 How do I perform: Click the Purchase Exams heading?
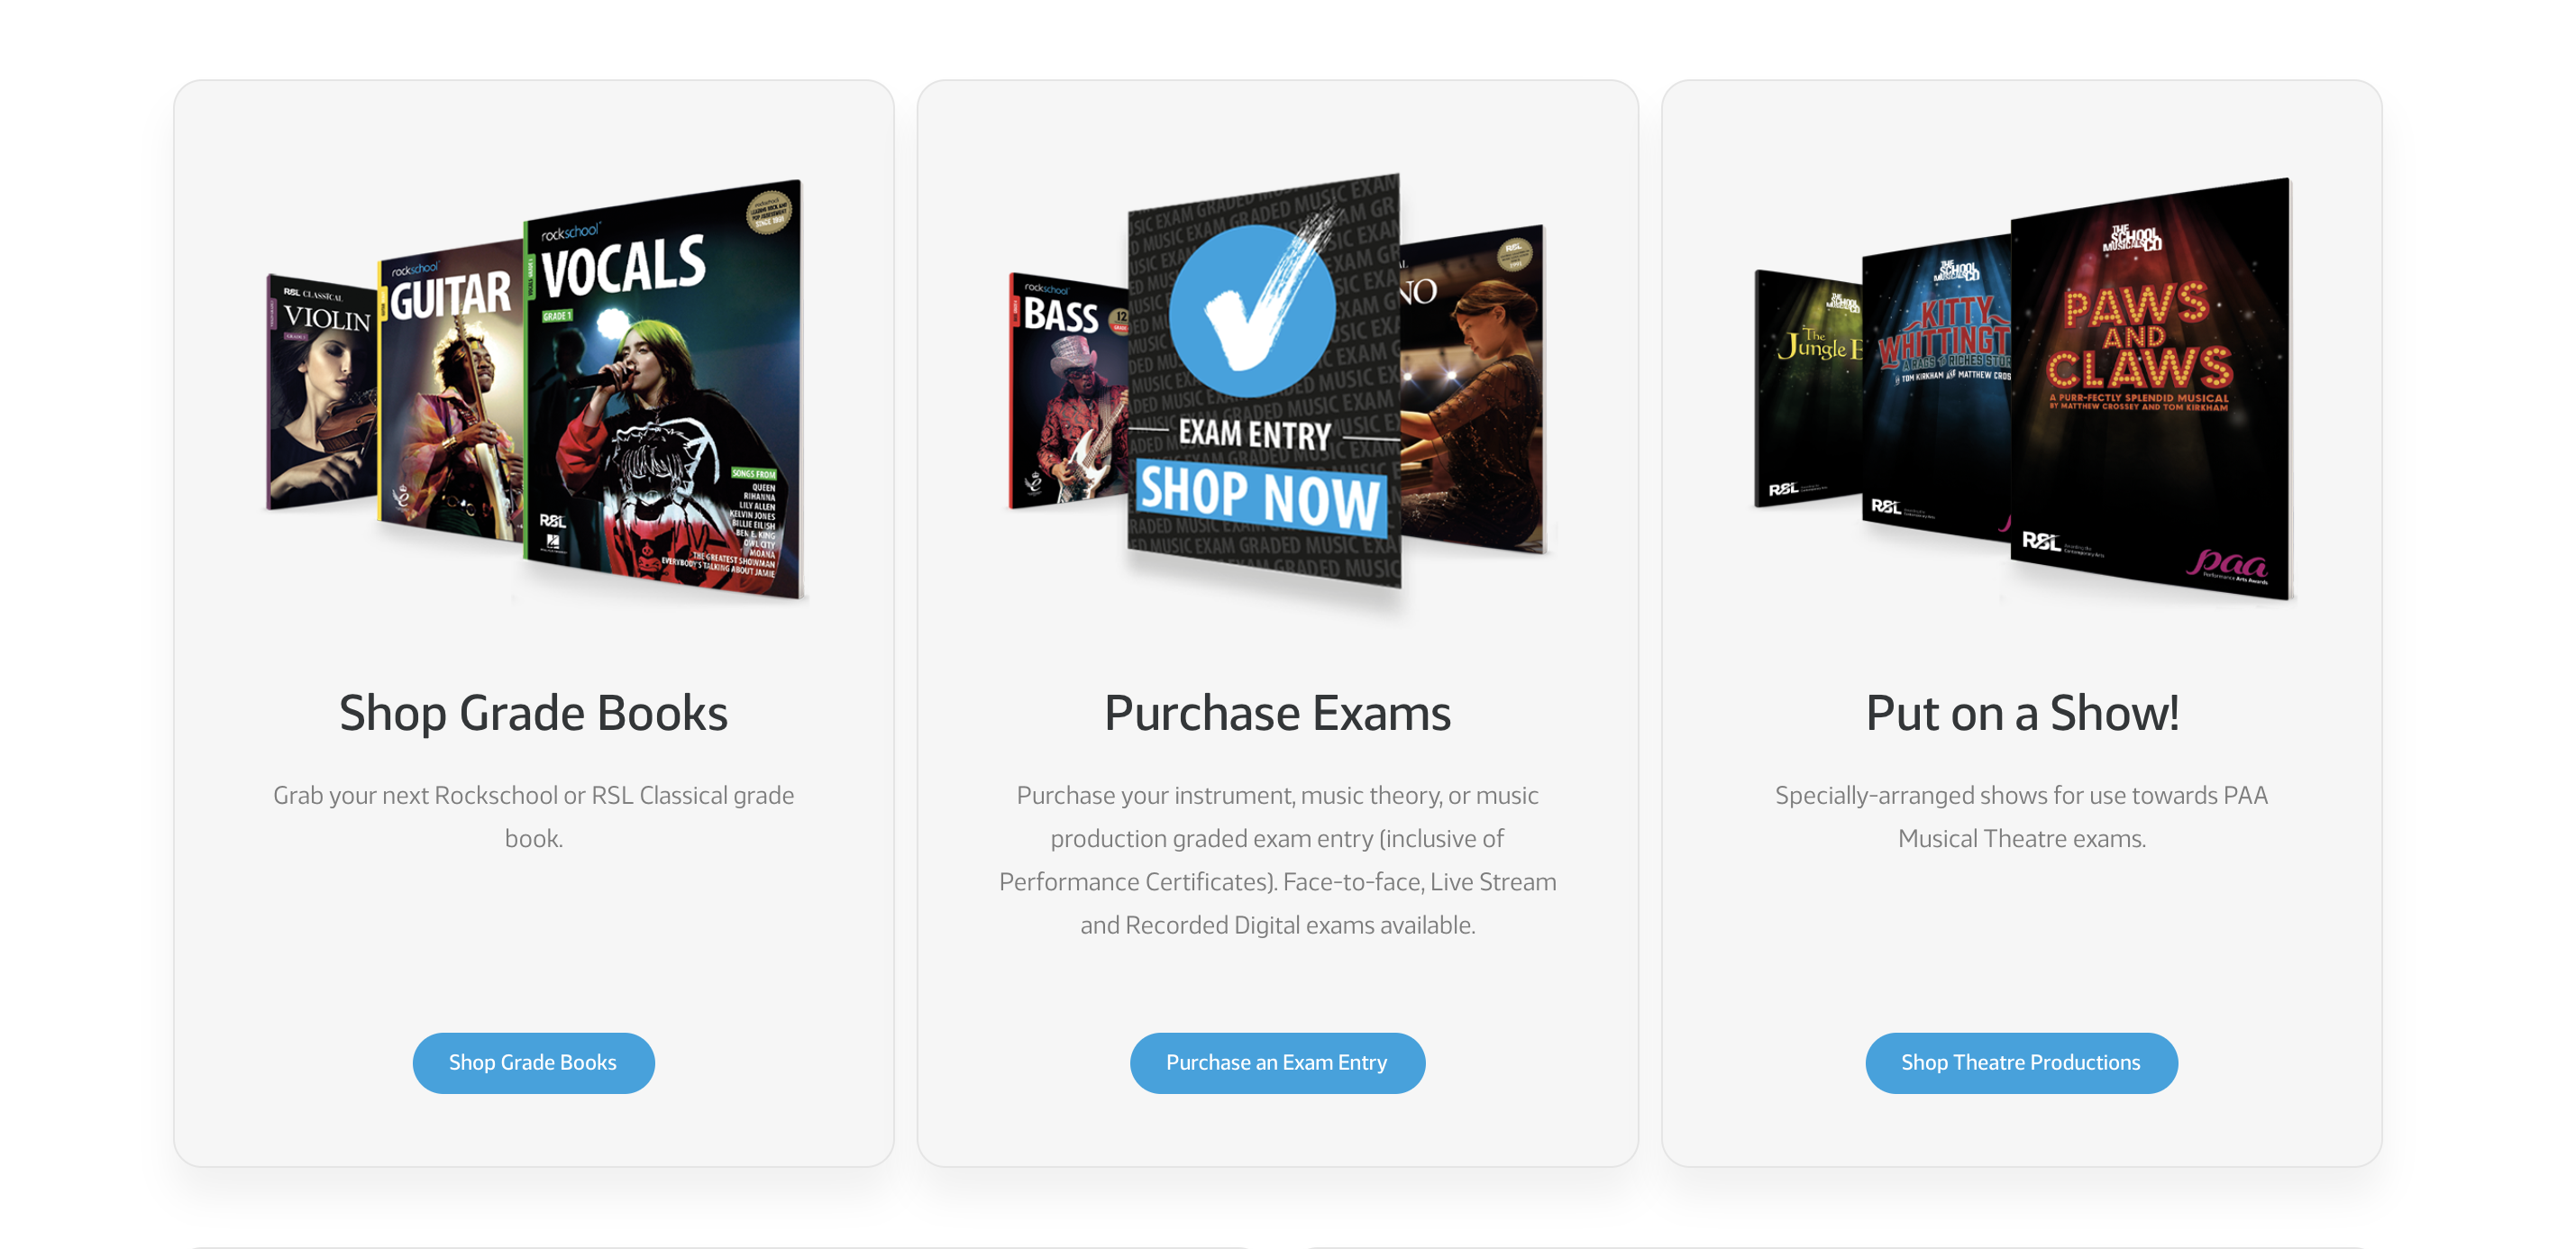click(1277, 714)
